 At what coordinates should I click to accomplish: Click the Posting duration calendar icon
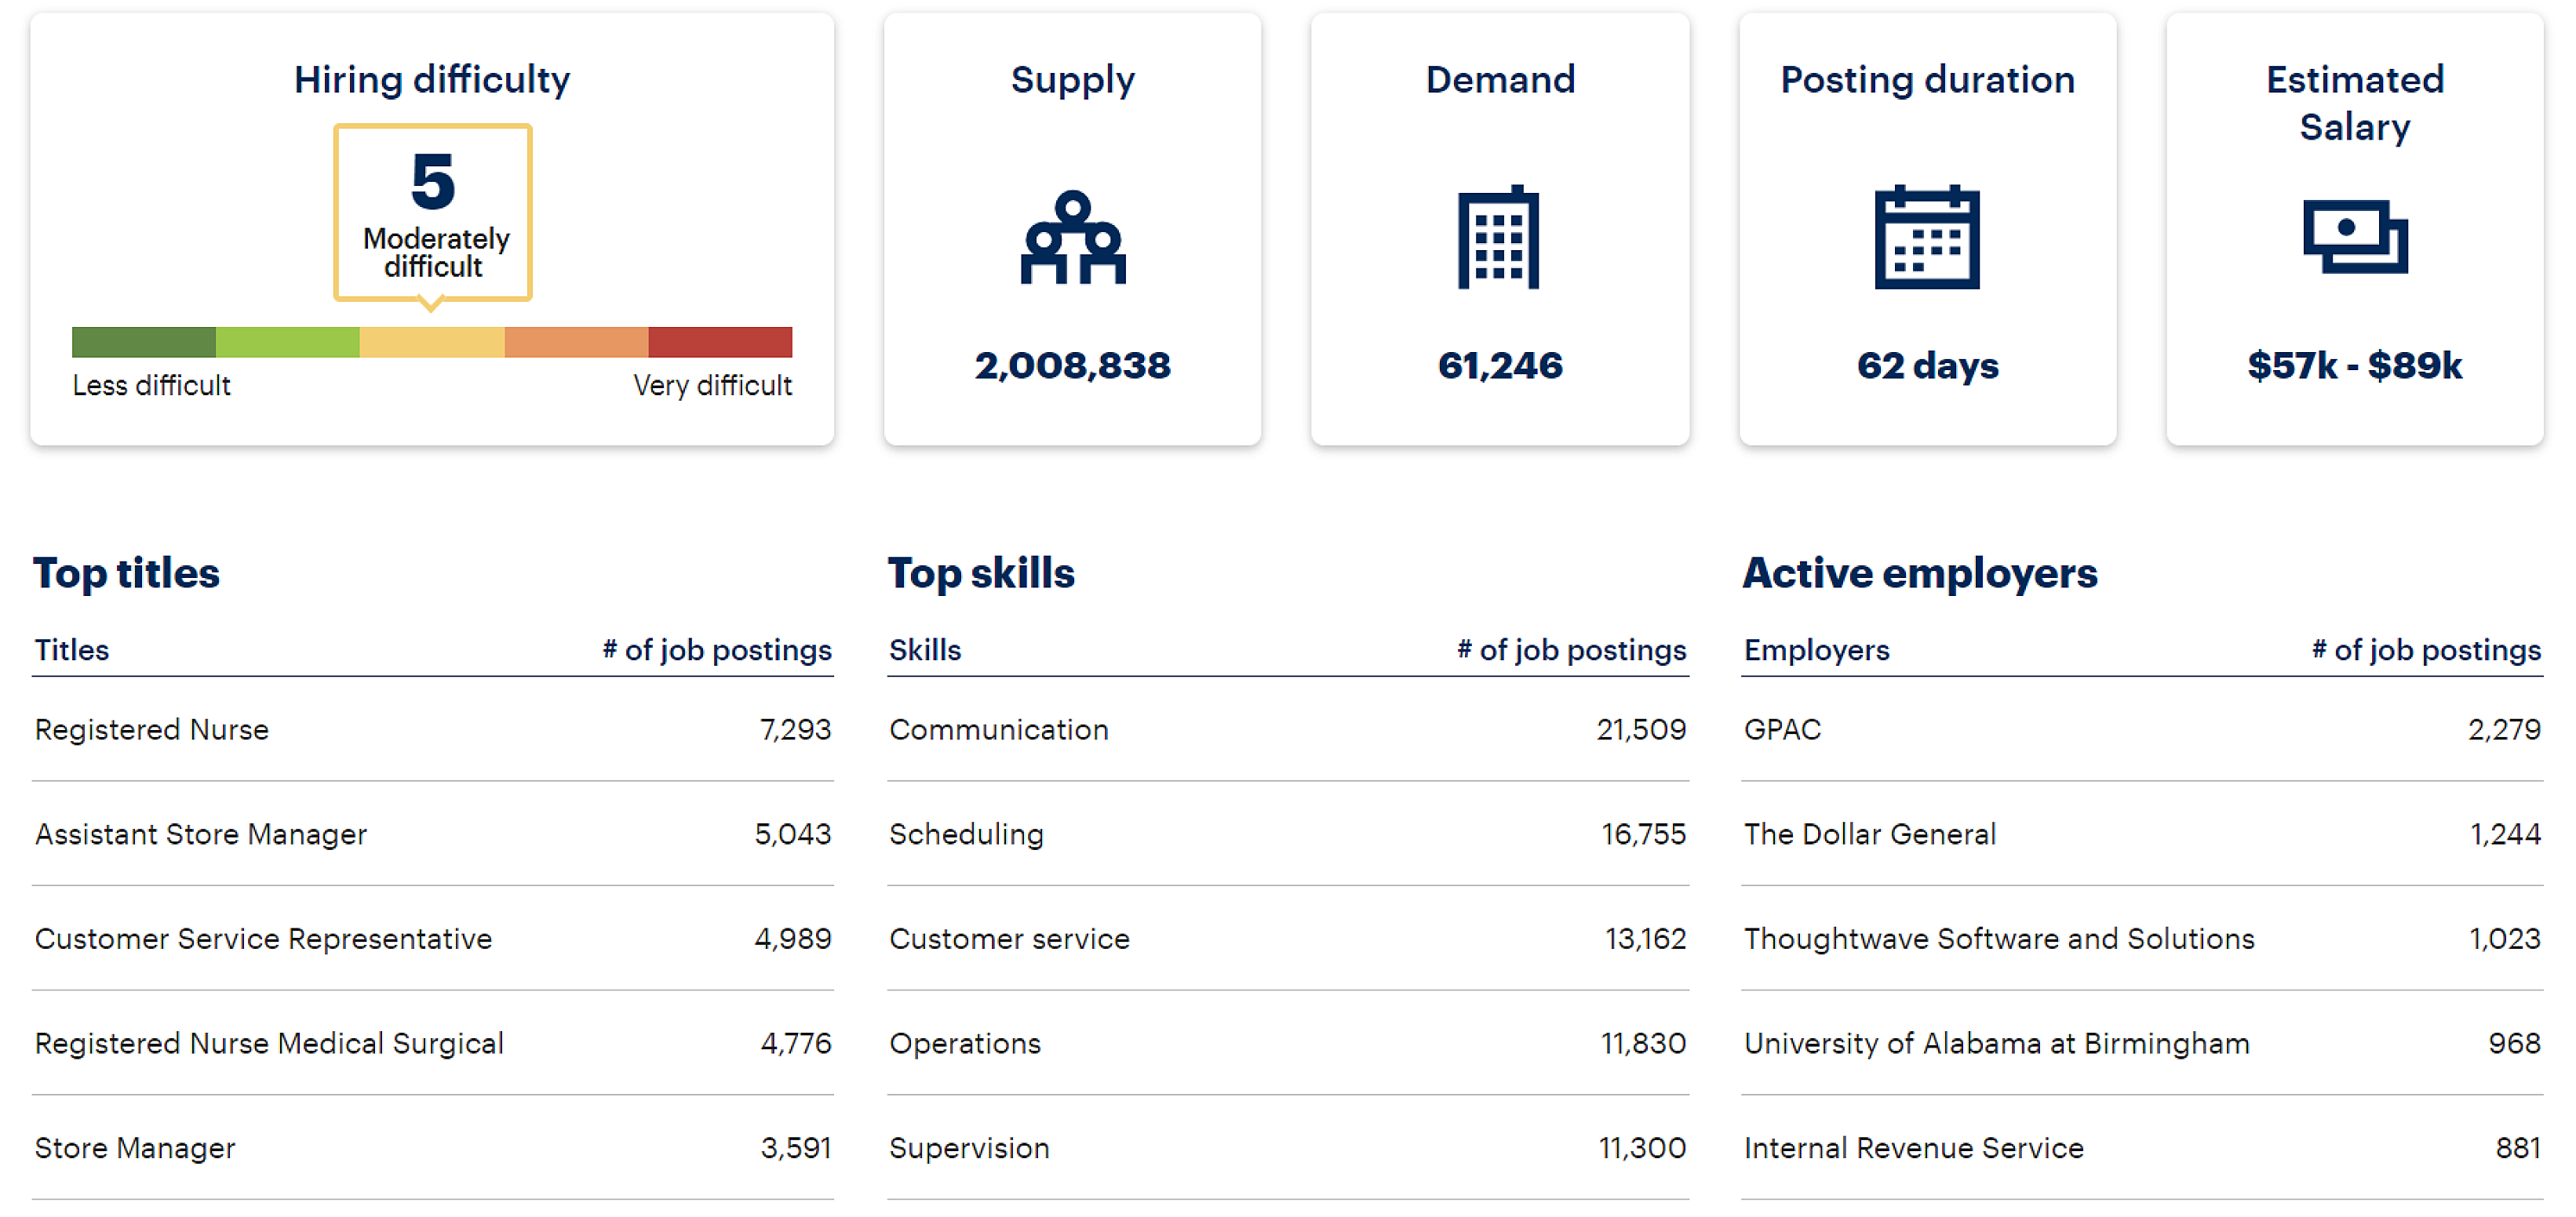pyautogui.click(x=1926, y=238)
